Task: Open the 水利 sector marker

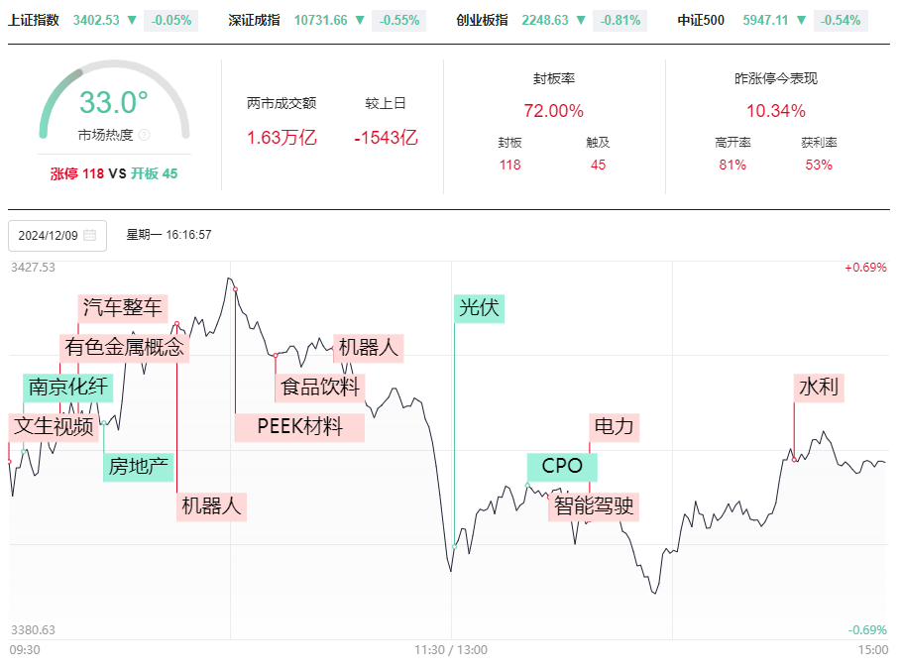Action: pyautogui.click(x=819, y=388)
